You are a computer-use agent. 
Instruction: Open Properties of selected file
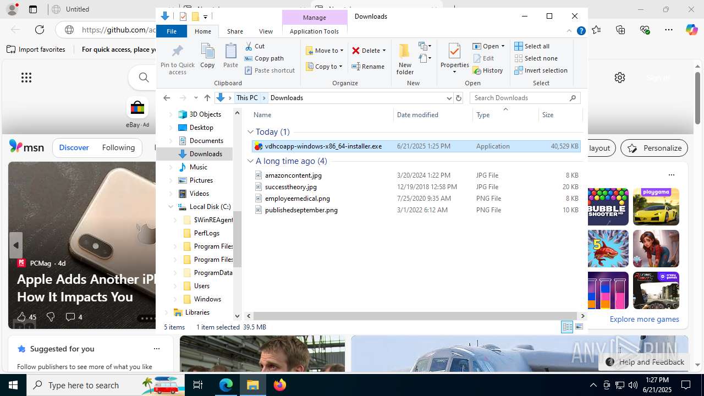[454, 59]
